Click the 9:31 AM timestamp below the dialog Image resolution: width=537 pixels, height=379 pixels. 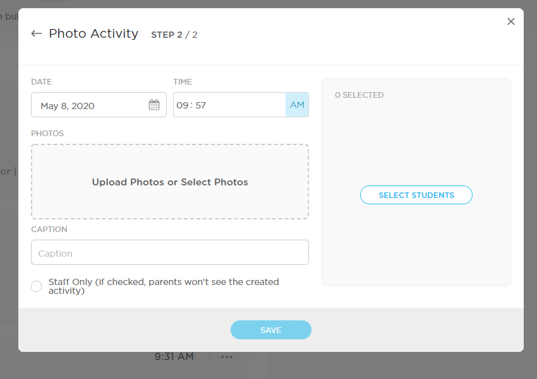[x=174, y=356]
